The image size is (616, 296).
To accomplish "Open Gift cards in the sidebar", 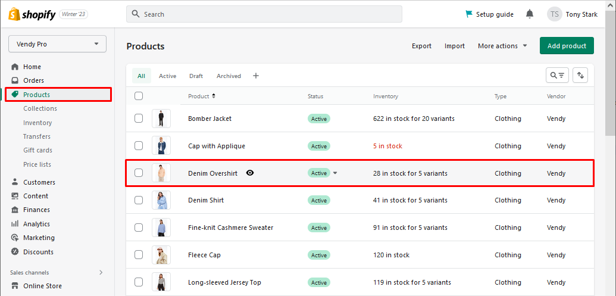I will tap(37, 150).
